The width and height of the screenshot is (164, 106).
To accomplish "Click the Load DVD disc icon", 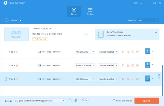I will tap(7, 20).
